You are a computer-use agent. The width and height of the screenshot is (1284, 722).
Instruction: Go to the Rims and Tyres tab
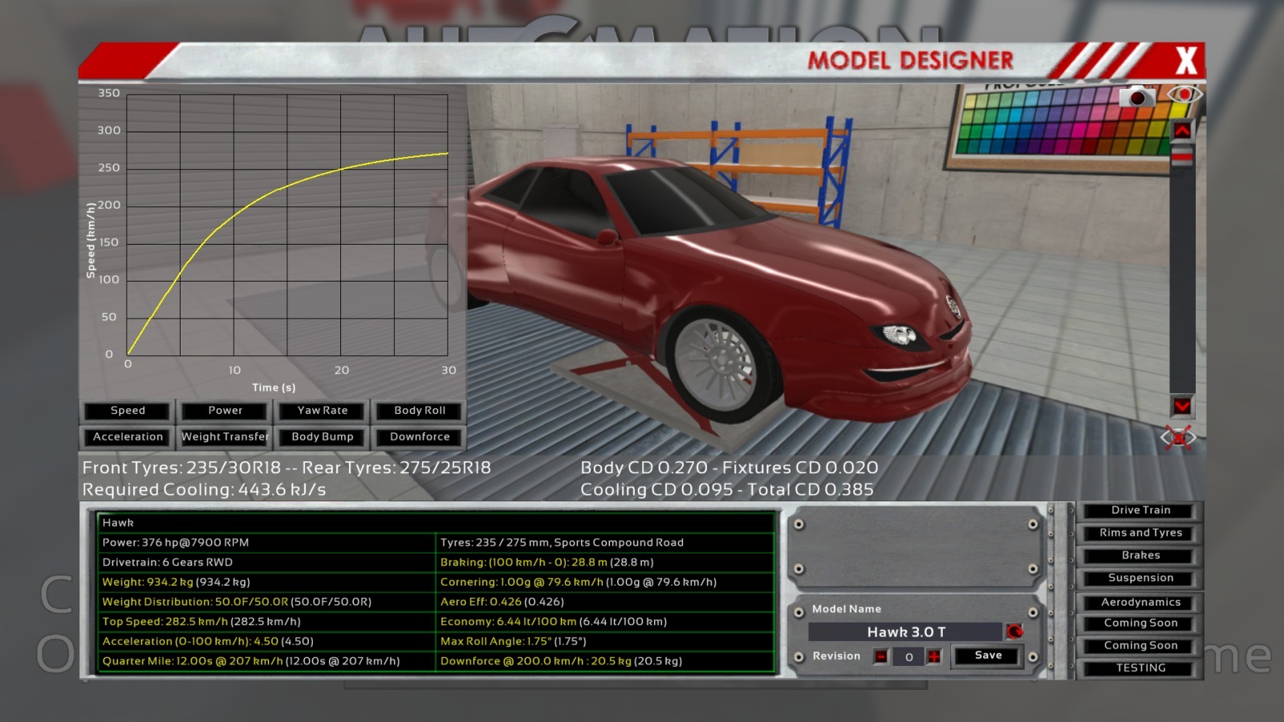click(x=1140, y=533)
